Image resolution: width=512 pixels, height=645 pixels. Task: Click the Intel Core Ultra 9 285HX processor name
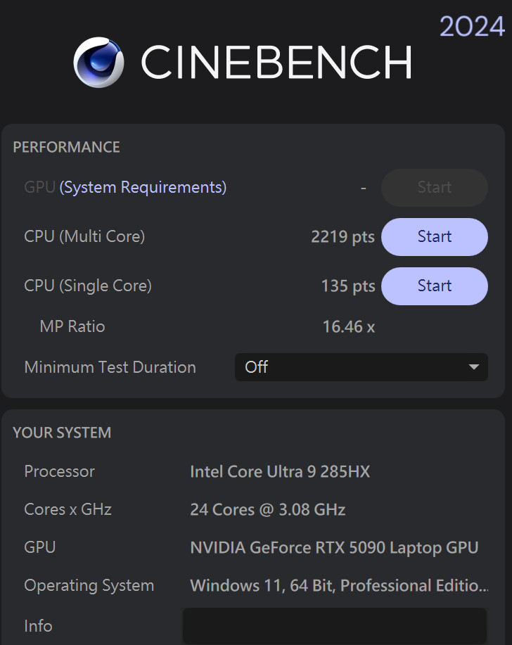pyautogui.click(x=280, y=472)
